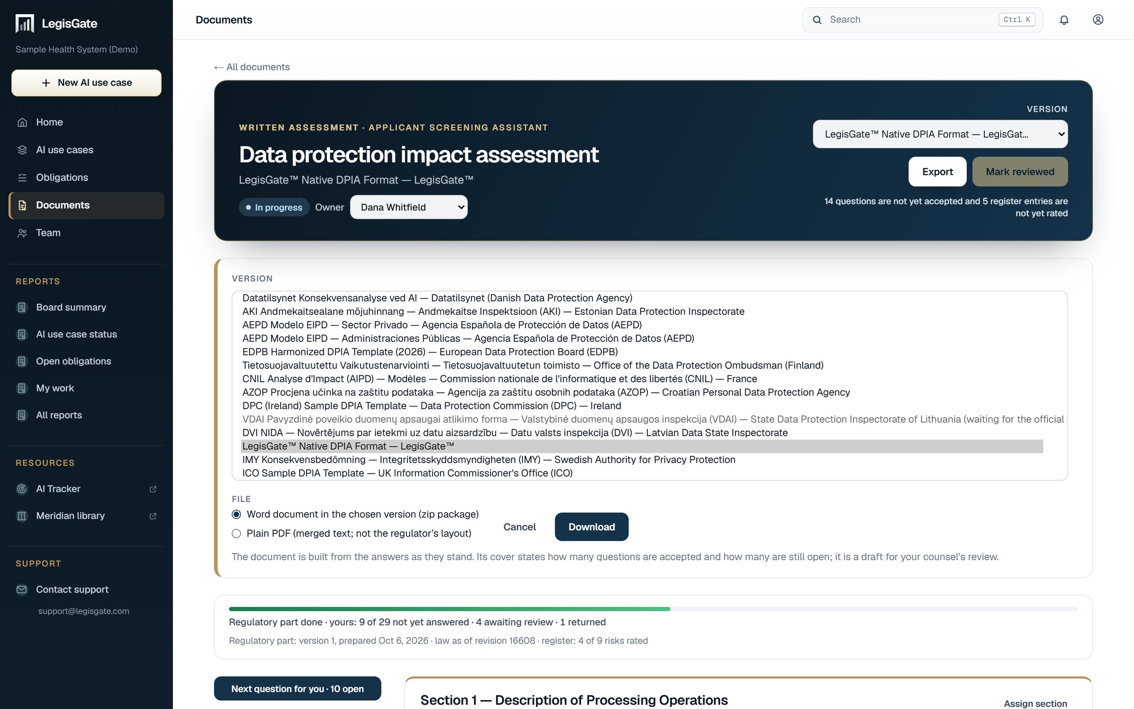Click the search magnifier icon
Image resolution: width=1134 pixels, height=709 pixels.
817,20
